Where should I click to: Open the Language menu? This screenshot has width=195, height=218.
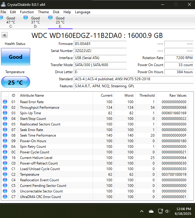tap(83, 12)
